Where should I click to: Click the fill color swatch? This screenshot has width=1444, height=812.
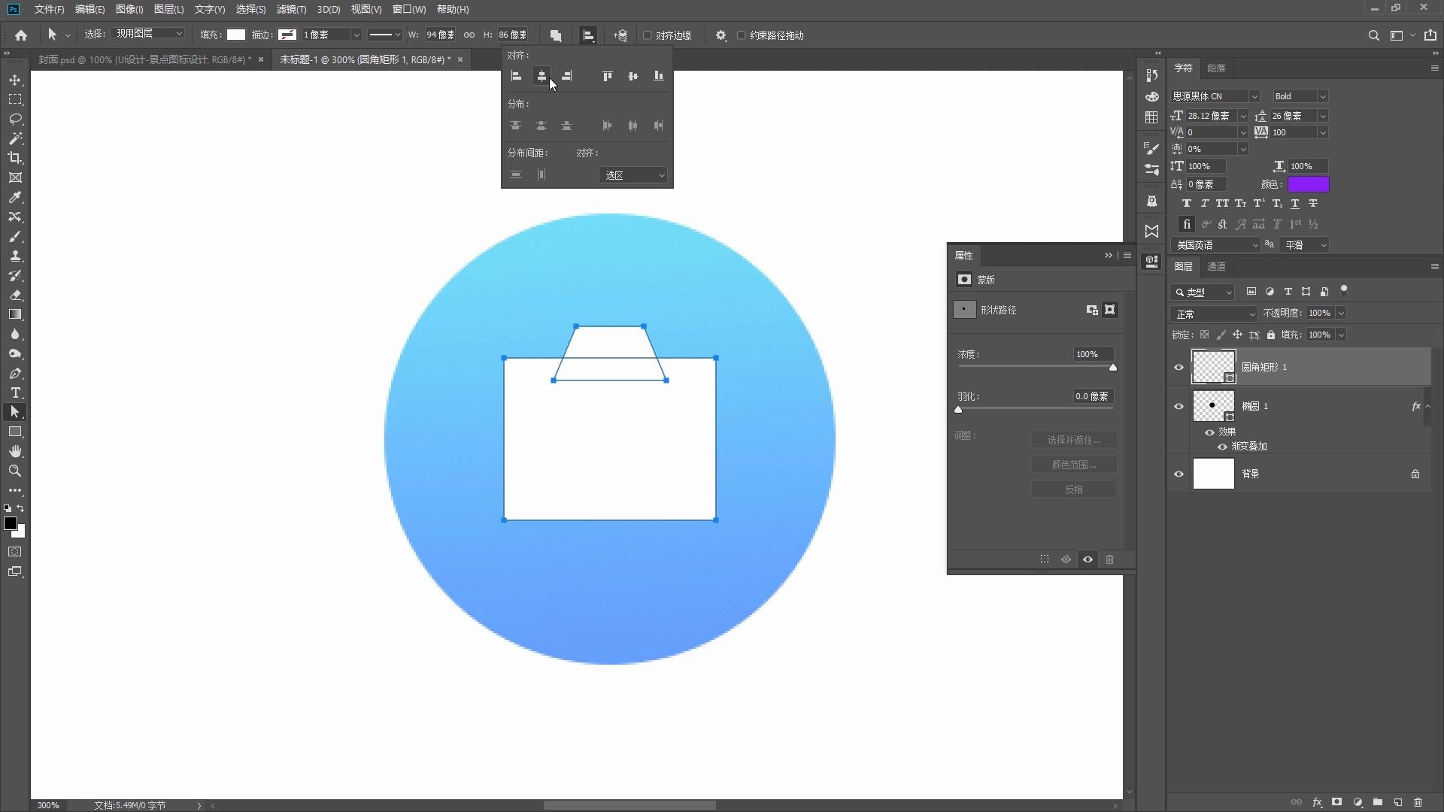(x=236, y=35)
